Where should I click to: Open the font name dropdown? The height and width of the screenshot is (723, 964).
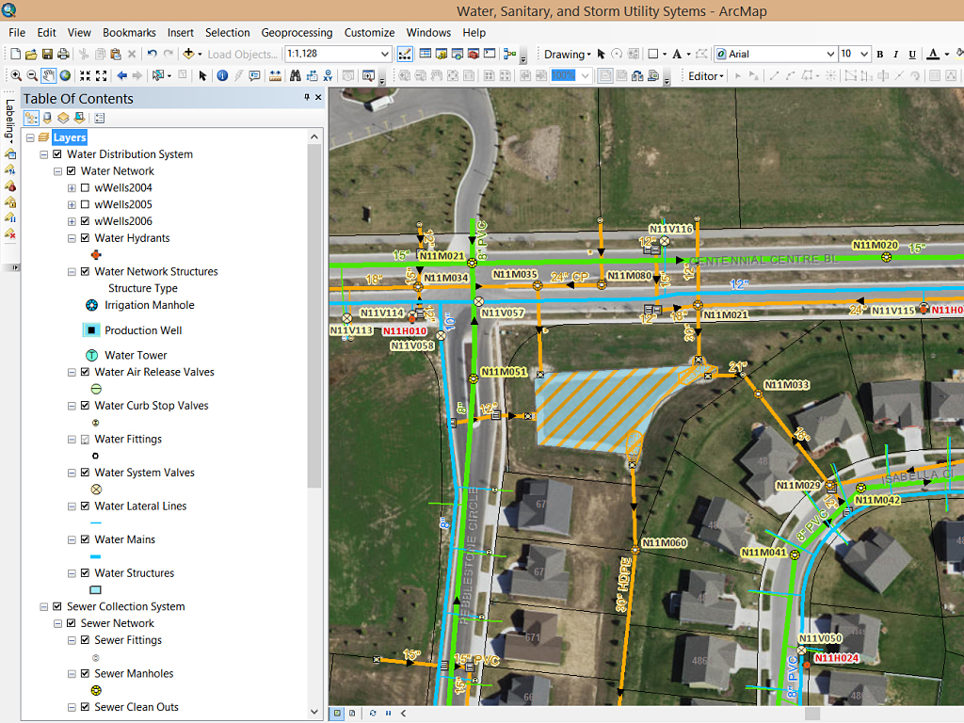point(830,54)
